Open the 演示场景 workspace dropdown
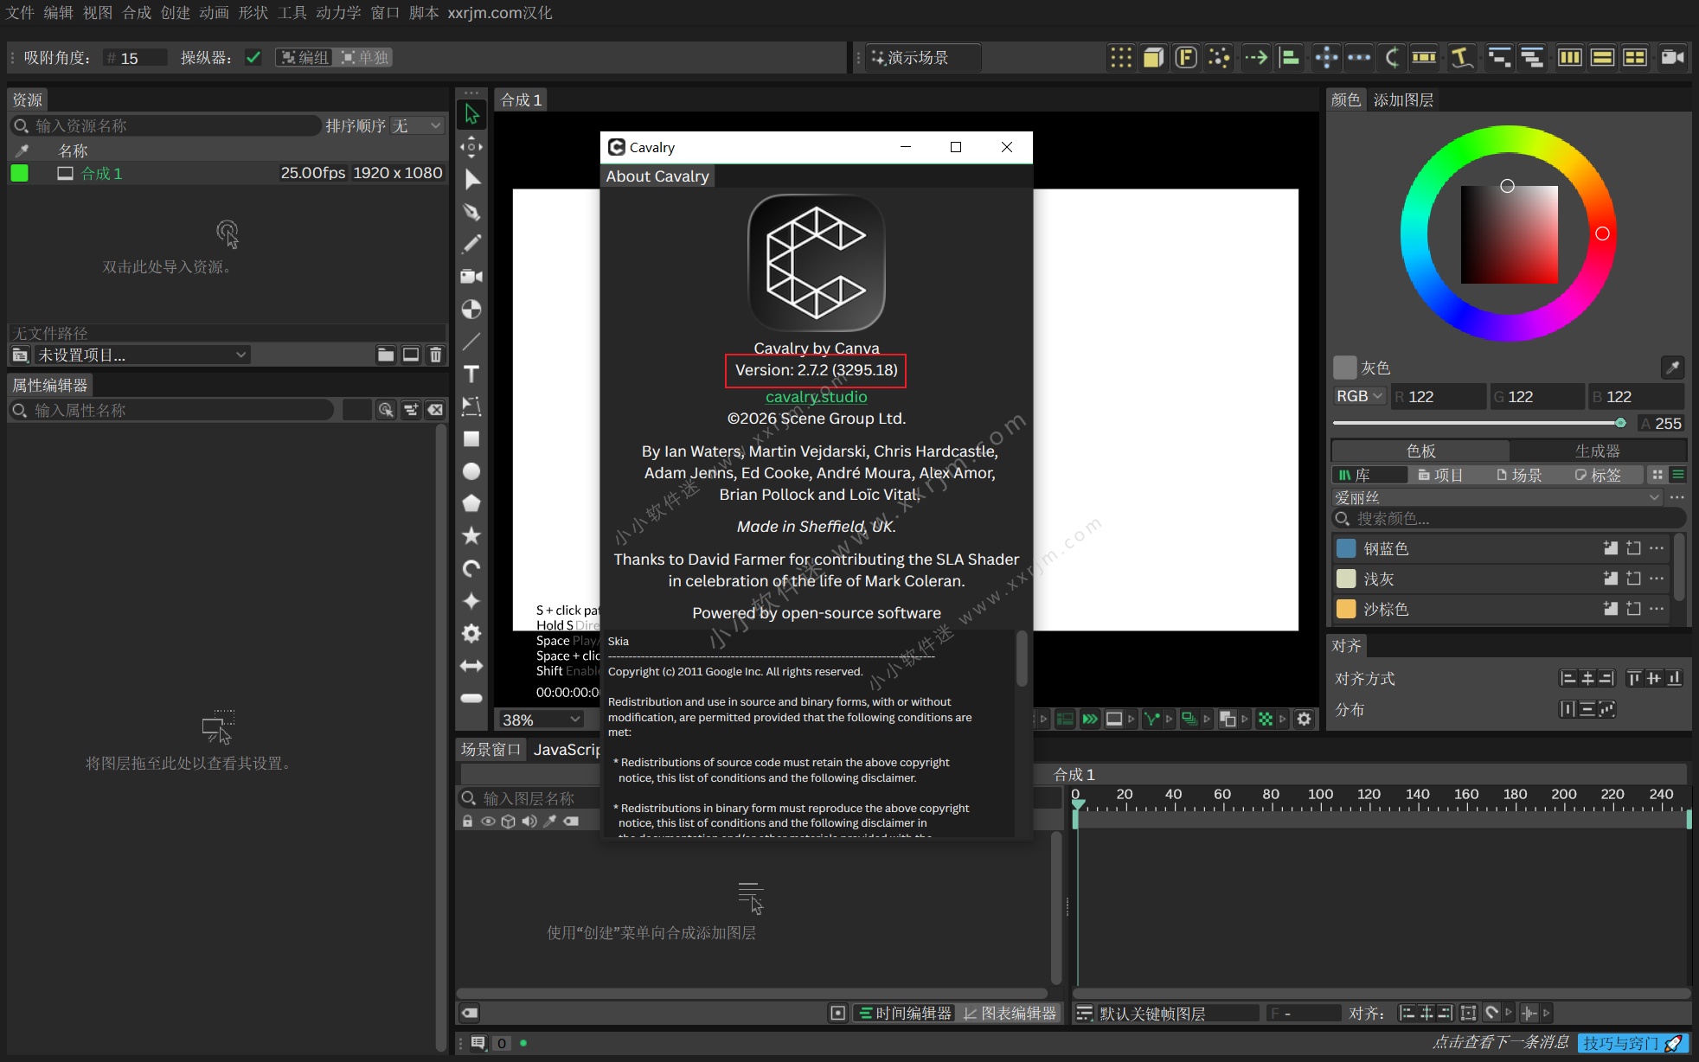This screenshot has width=1699, height=1062. pyautogui.click(x=925, y=58)
